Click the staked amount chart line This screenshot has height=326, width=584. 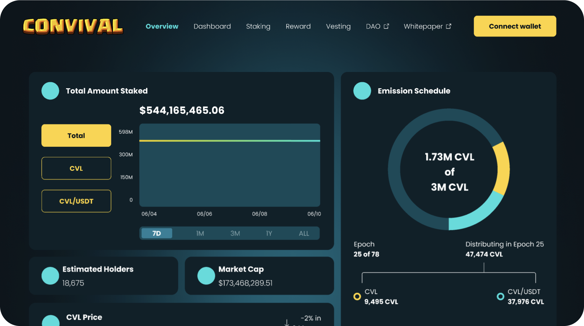pos(230,141)
